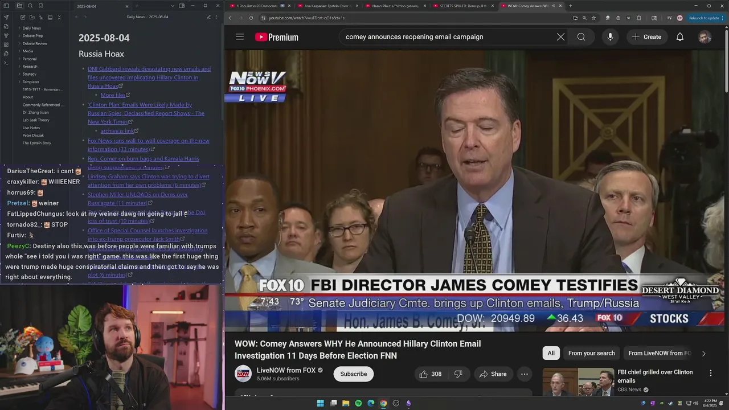Open 'FBI chief grilled over Clinton emails' thumbnail
729x410 pixels.
pyautogui.click(x=579, y=382)
